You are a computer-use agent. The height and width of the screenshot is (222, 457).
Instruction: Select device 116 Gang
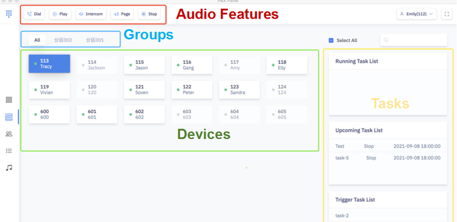[x=192, y=65]
